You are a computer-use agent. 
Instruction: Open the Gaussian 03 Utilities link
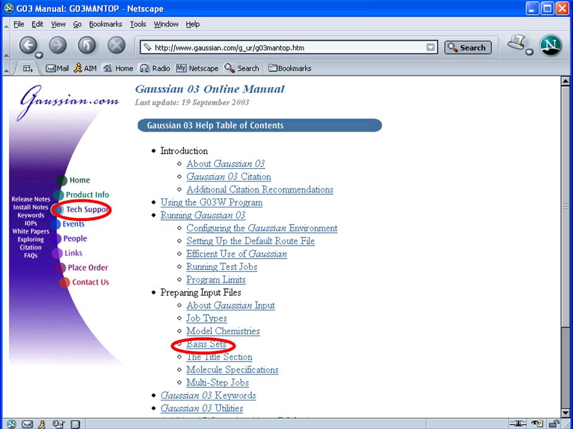(202, 408)
